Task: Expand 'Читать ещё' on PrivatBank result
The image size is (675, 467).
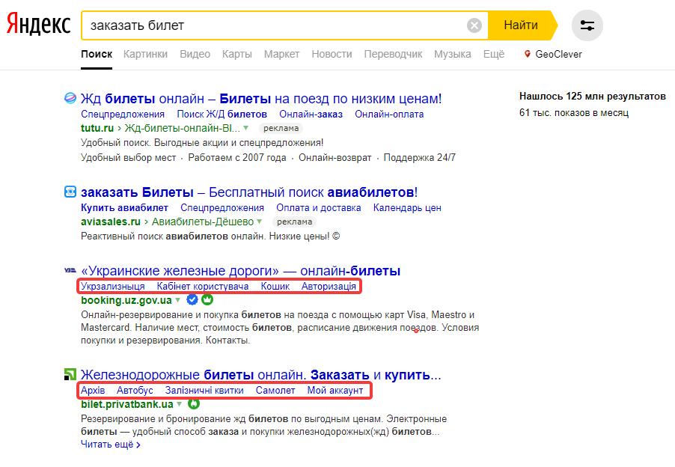Action: pyautogui.click(x=110, y=445)
